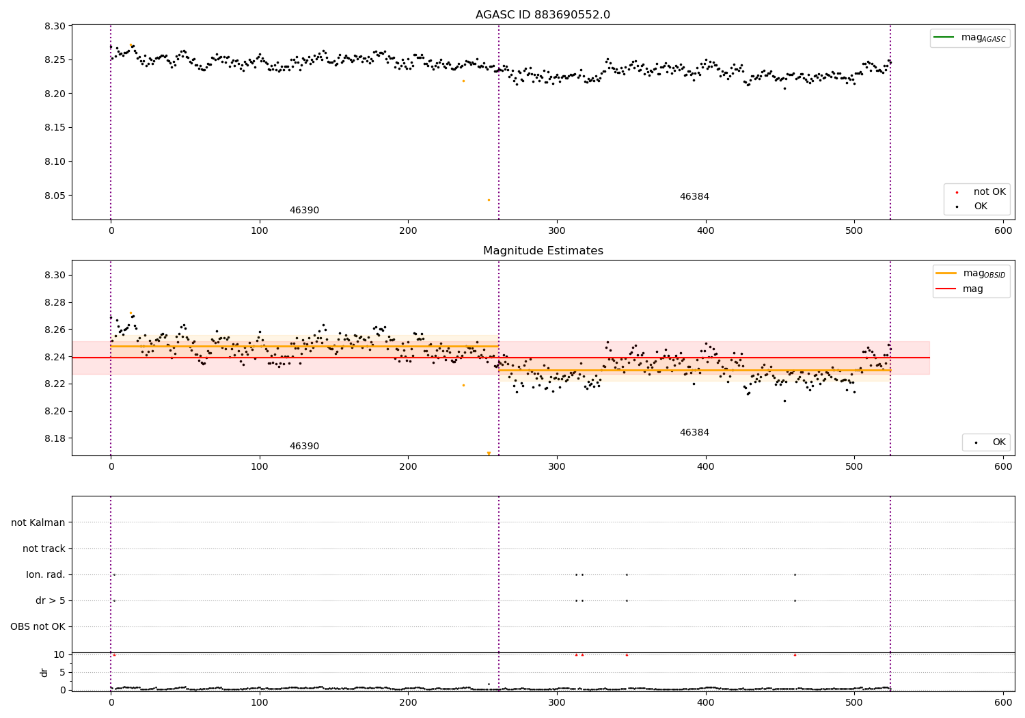The image size is (1025, 718).
Task: Click the 8.24 y-axis tick label
Action: point(55,357)
